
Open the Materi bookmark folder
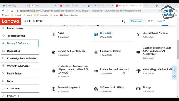click(x=28, y=15)
